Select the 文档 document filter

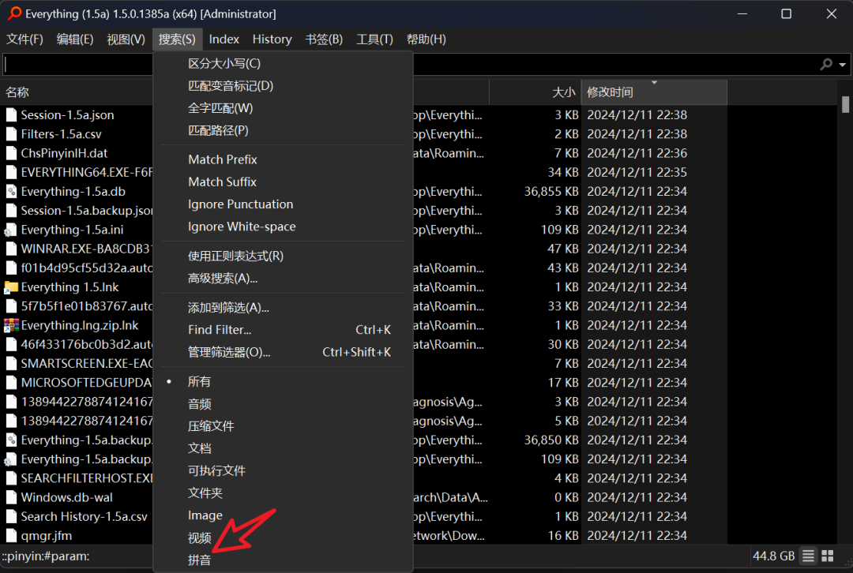pyautogui.click(x=283, y=448)
